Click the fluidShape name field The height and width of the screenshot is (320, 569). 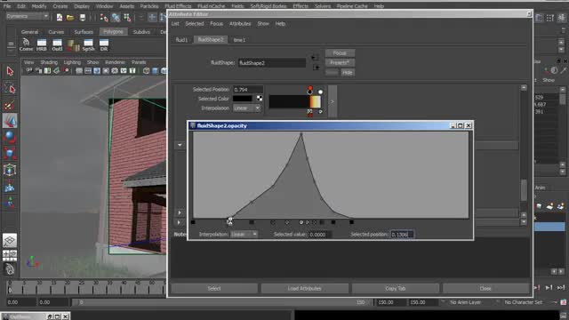click(272, 63)
